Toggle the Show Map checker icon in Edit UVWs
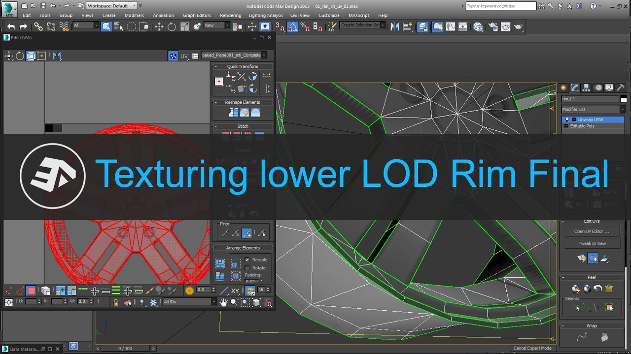Image resolution: width=631 pixels, height=354 pixels. click(173, 56)
